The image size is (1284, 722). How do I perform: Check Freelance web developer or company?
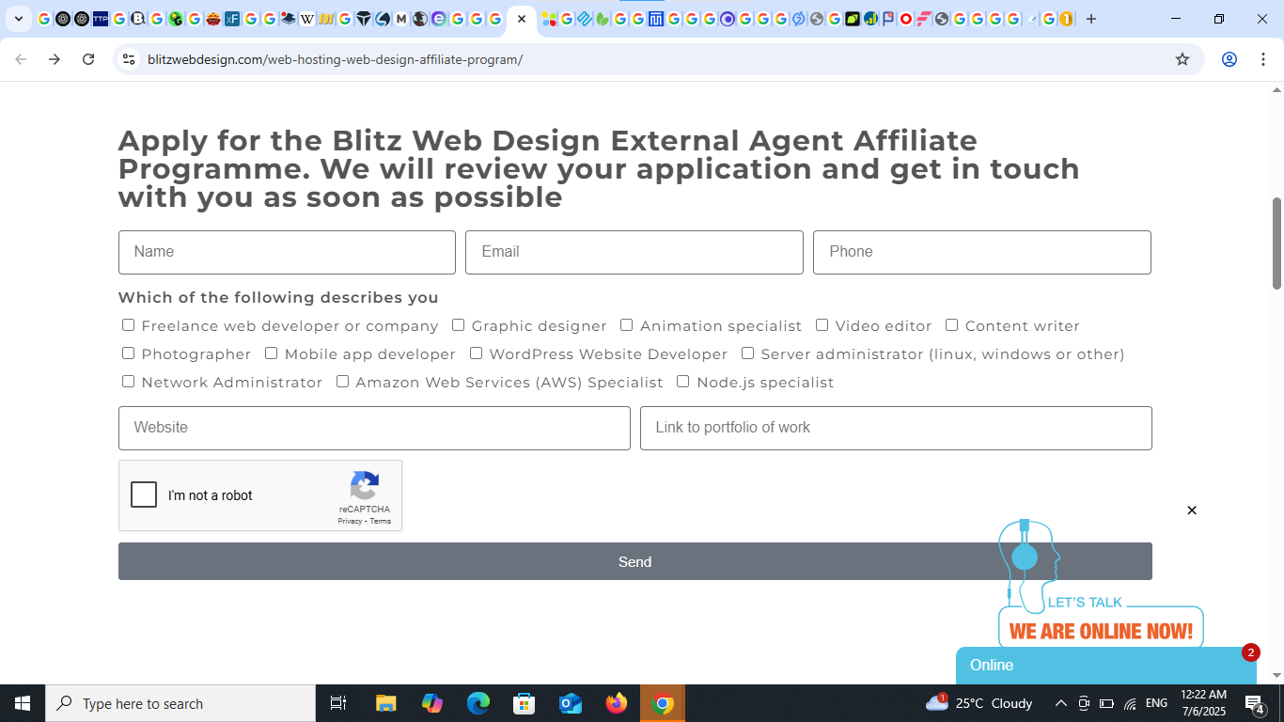[128, 325]
